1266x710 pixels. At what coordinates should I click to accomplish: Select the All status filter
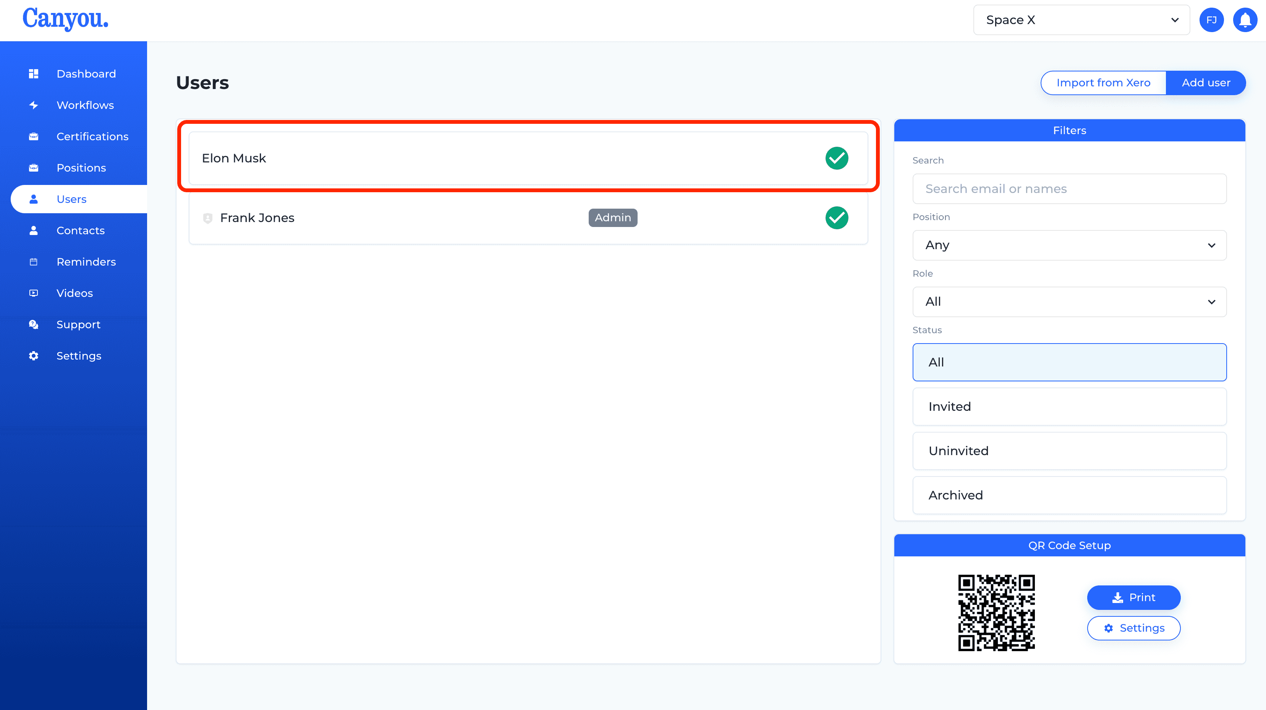tap(1069, 362)
